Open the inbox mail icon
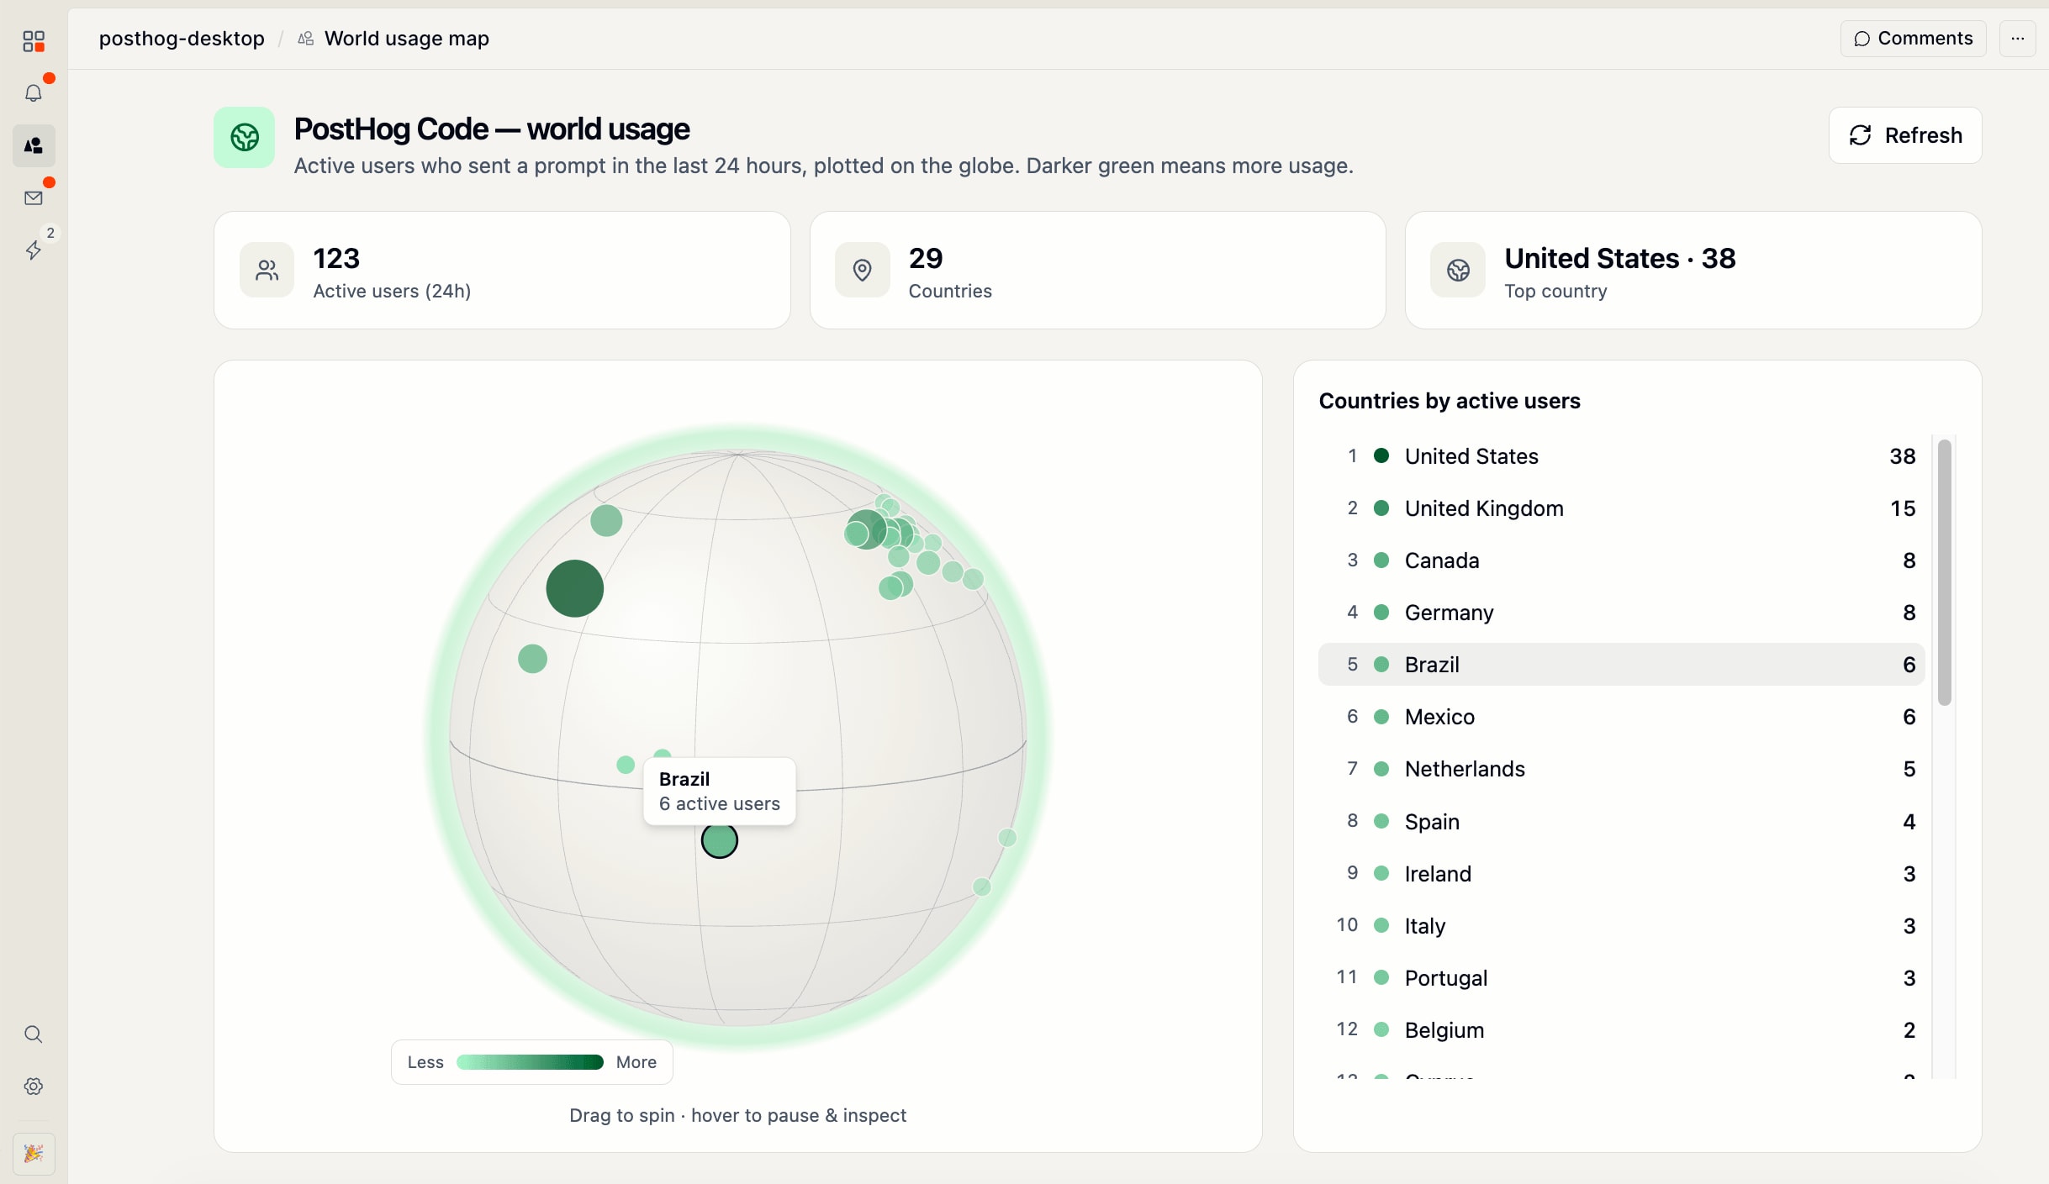Viewport: 2049px width, 1184px height. [34, 197]
